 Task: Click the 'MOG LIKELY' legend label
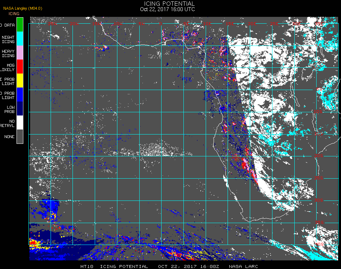(8, 67)
